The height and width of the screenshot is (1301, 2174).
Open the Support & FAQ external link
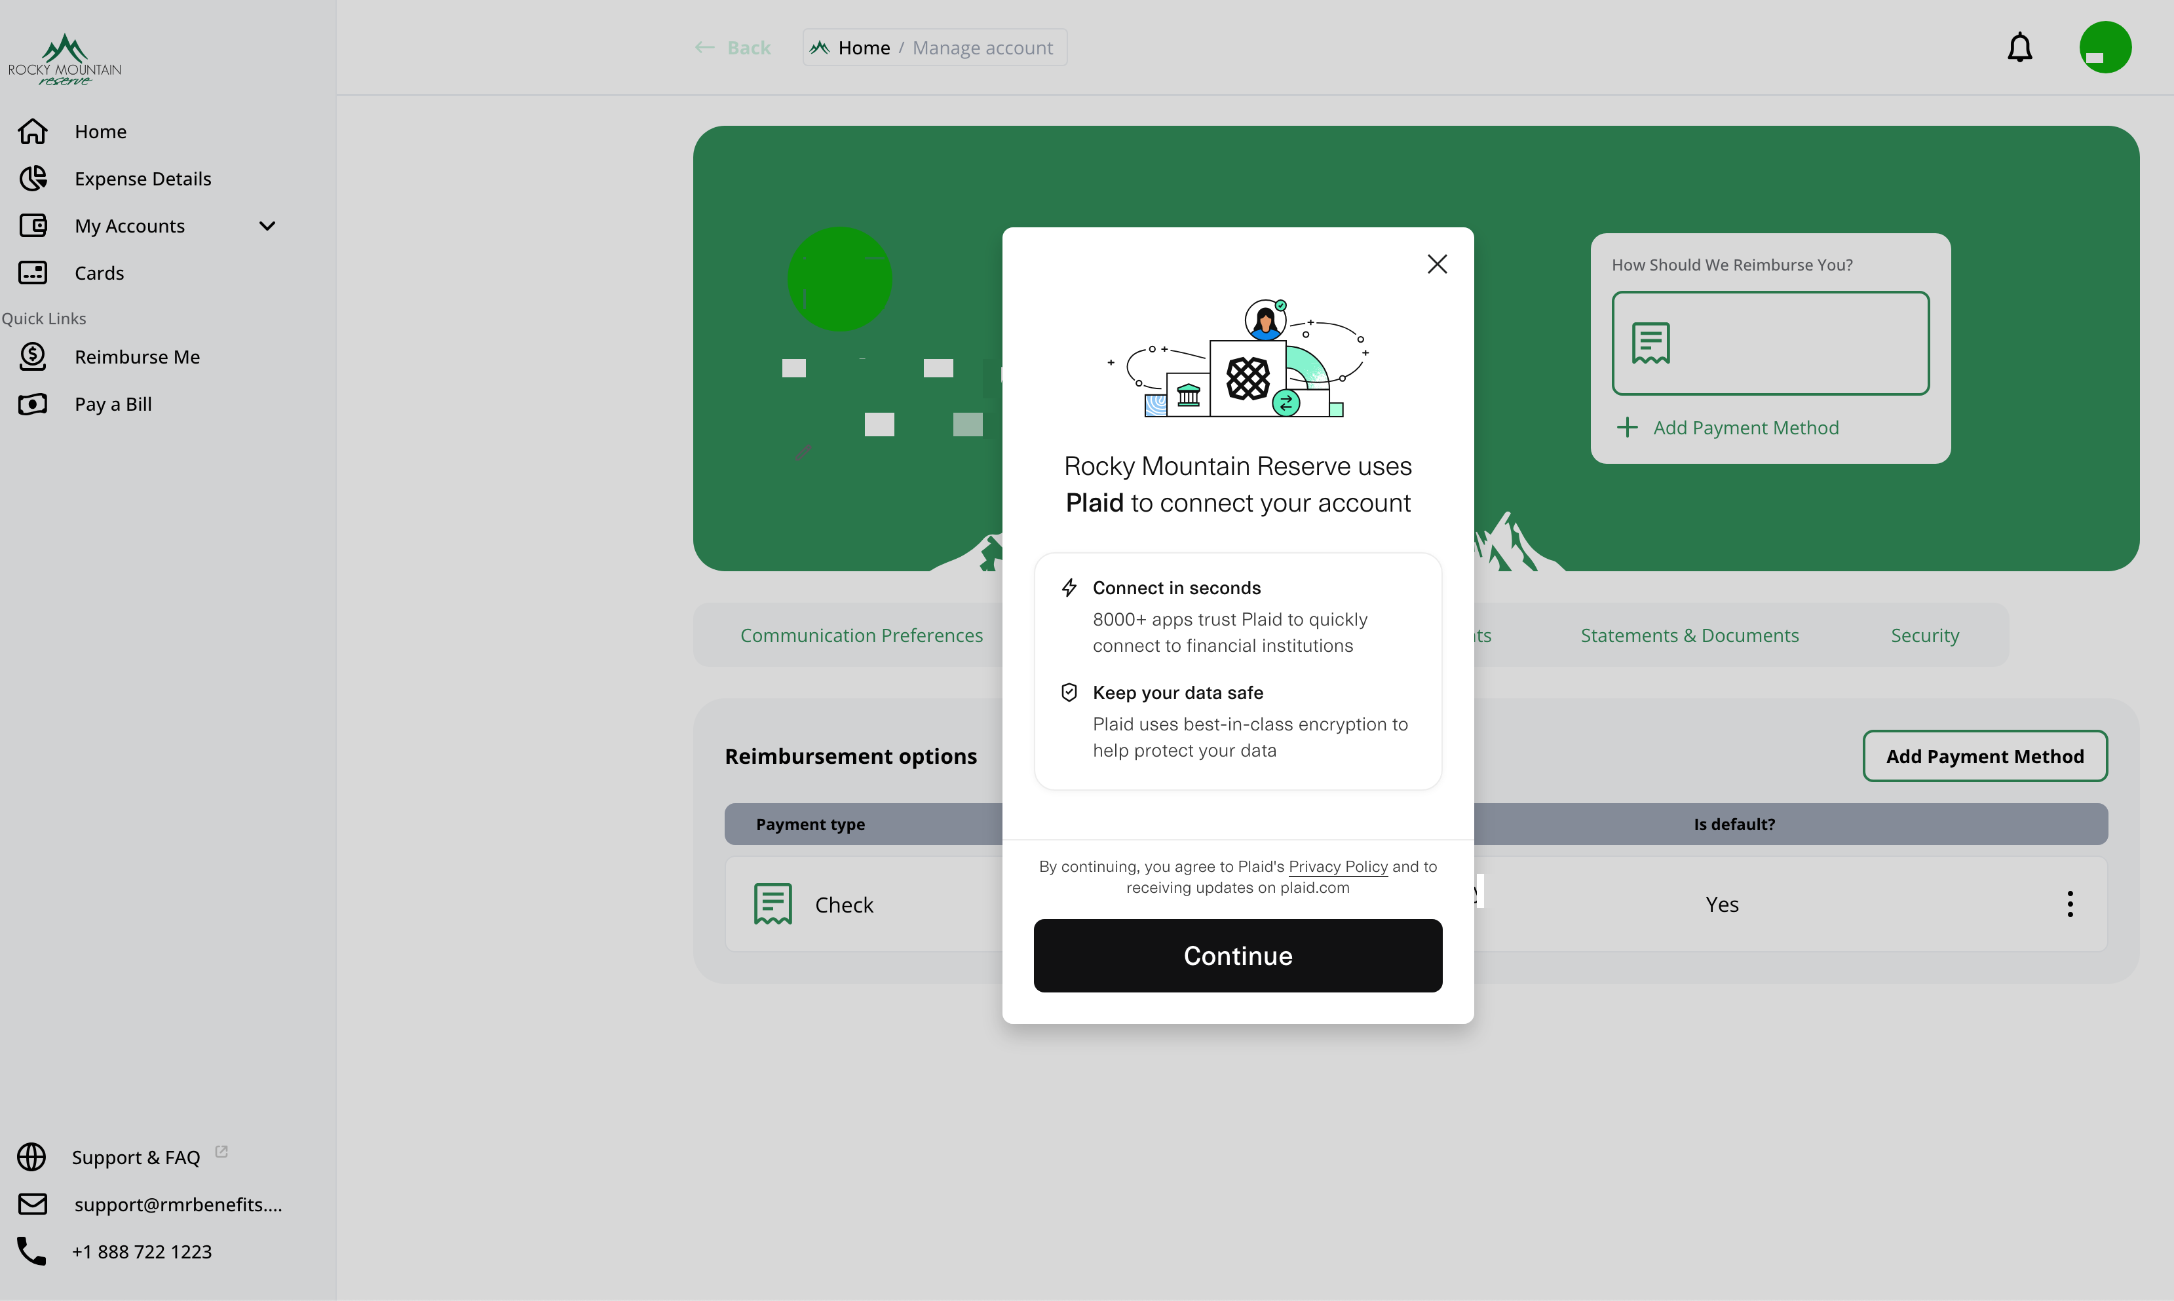[x=136, y=1158]
